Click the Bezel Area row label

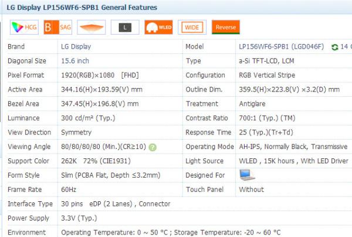(x=23, y=104)
